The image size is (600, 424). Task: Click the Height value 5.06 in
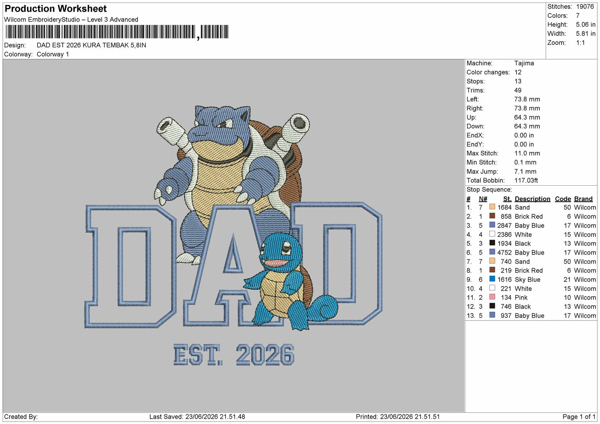click(585, 25)
